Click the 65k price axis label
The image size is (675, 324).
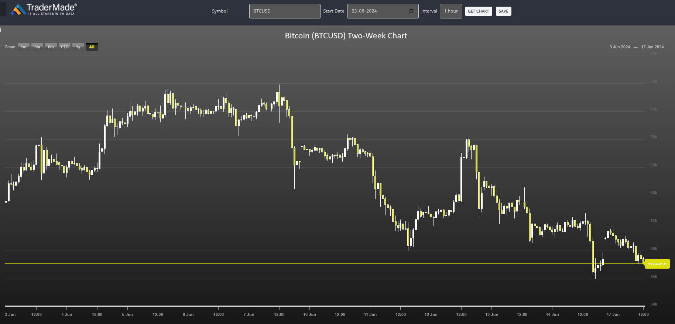point(654,276)
